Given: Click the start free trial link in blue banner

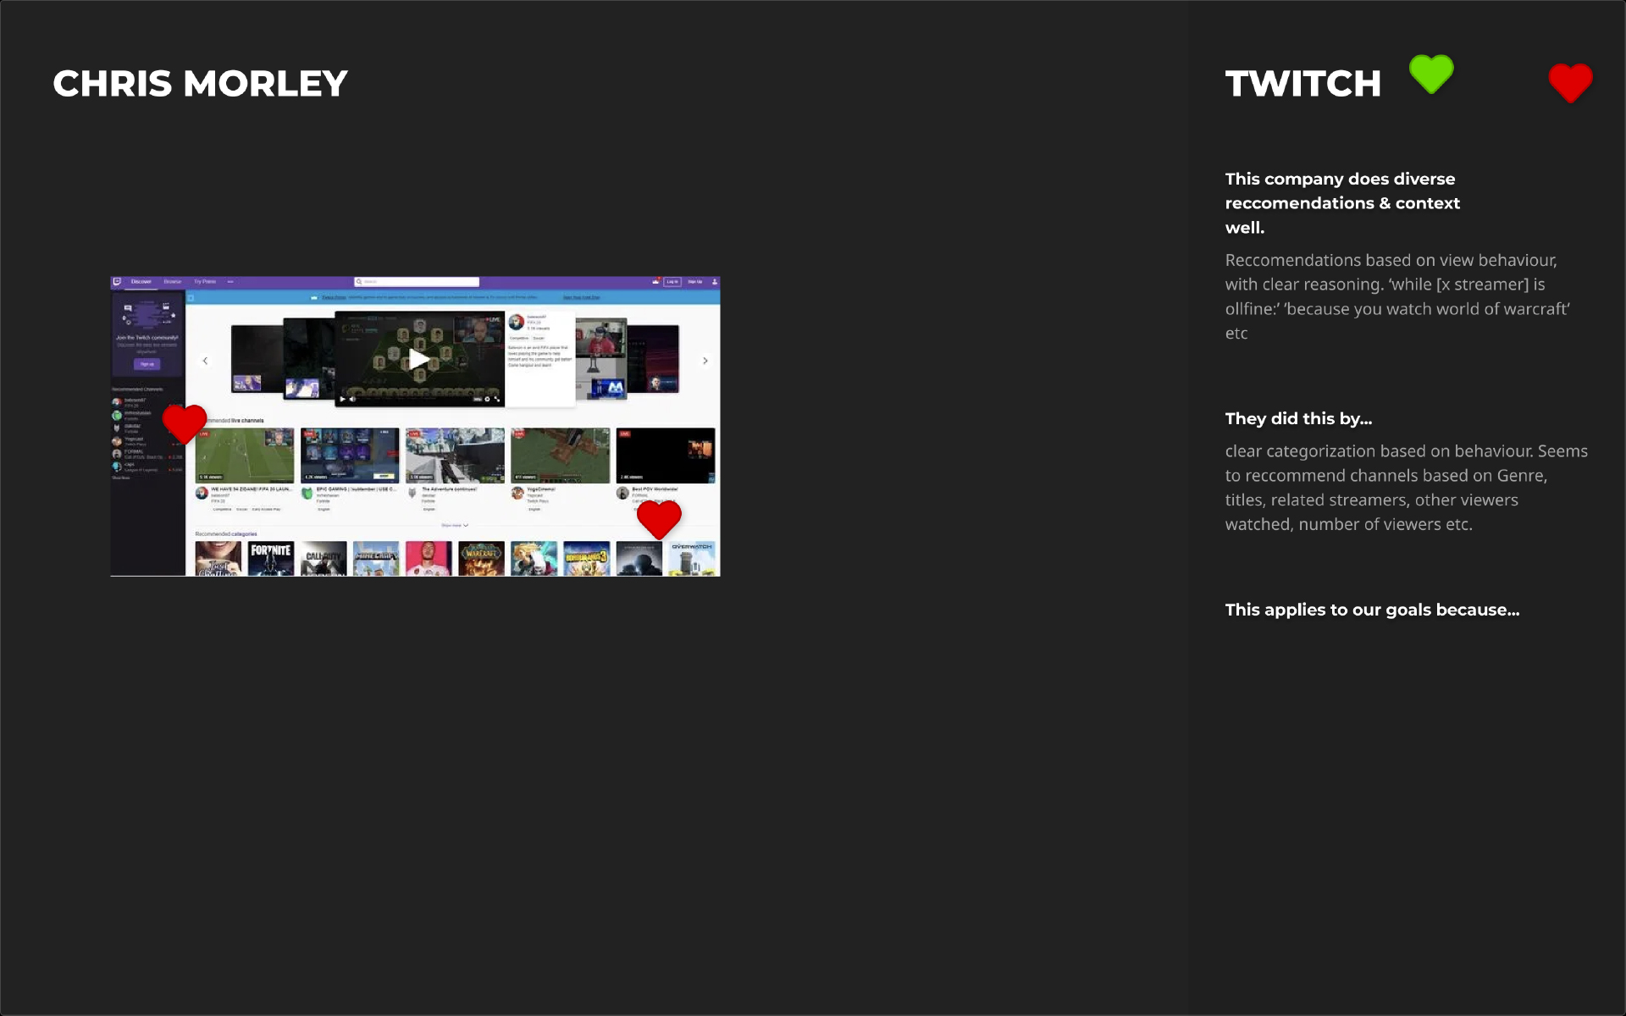Looking at the screenshot, I should pyautogui.click(x=582, y=297).
